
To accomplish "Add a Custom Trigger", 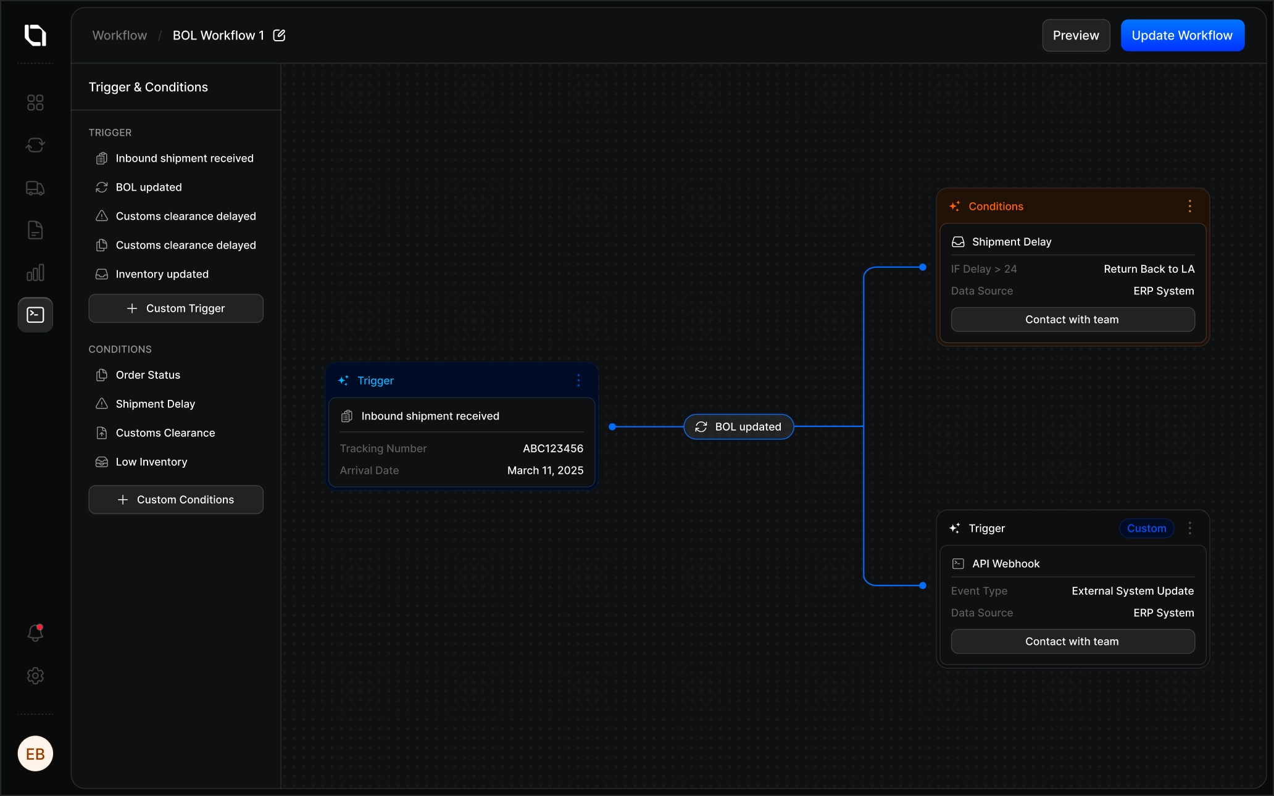I will click(x=176, y=308).
